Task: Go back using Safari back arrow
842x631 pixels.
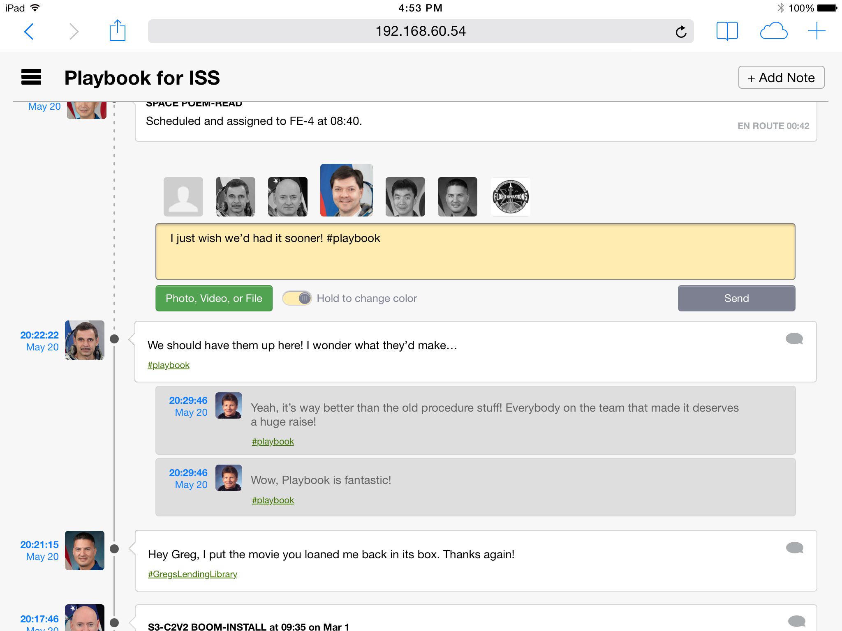Action: click(29, 31)
